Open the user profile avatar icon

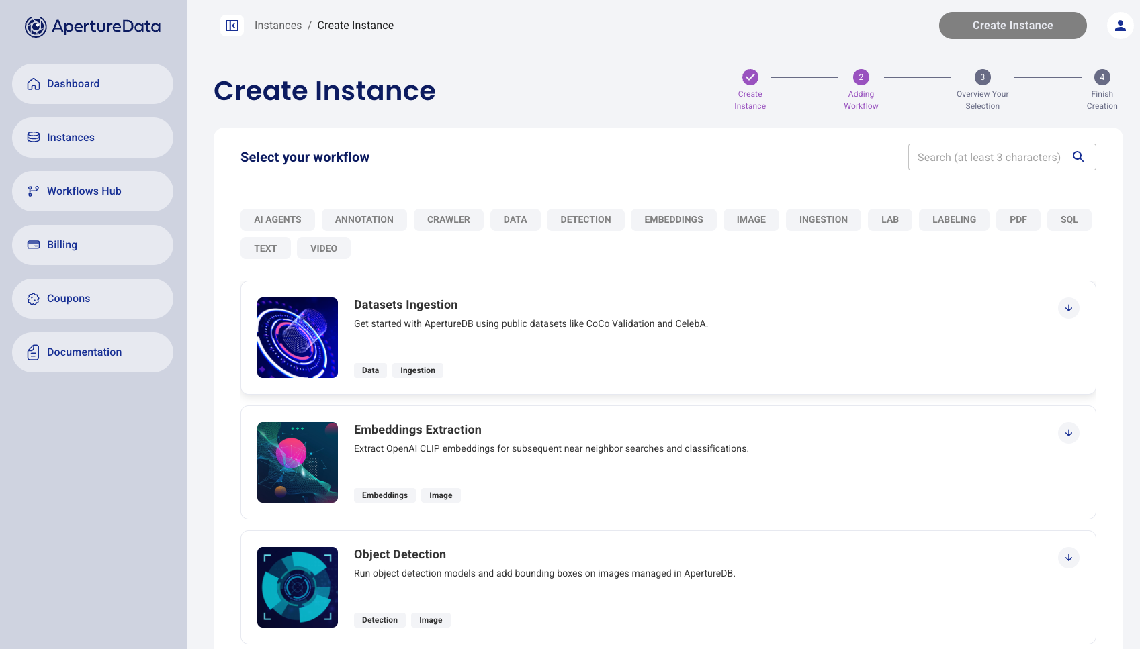coord(1120,26)
